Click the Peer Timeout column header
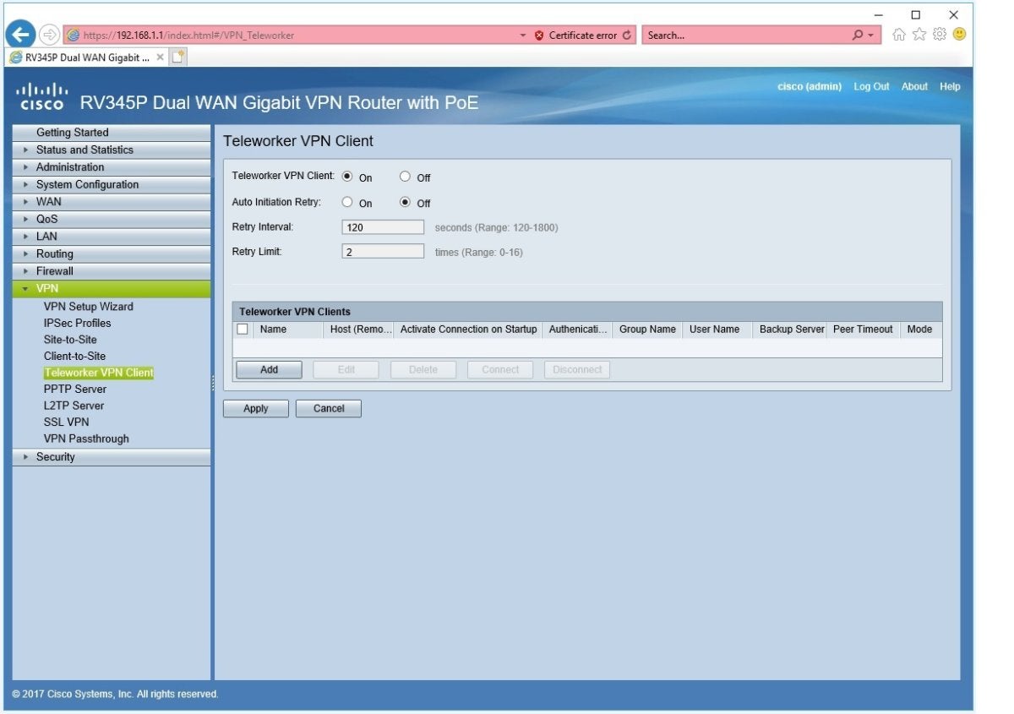Screen dimensions: 1014x714 coord(863,330)
